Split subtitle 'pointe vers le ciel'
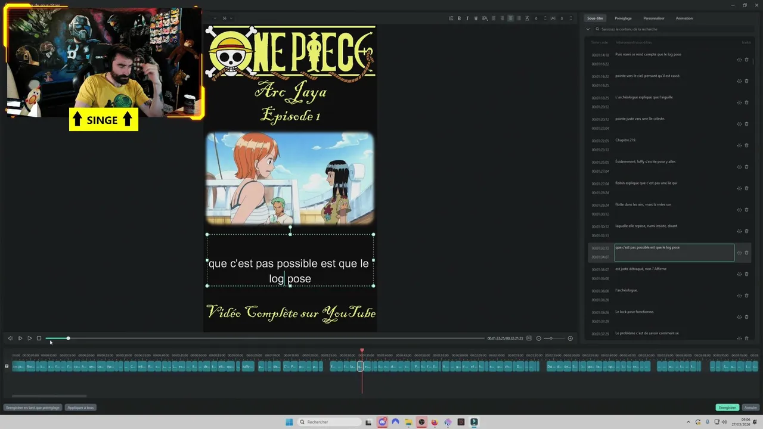 click(x=739, y=81)
